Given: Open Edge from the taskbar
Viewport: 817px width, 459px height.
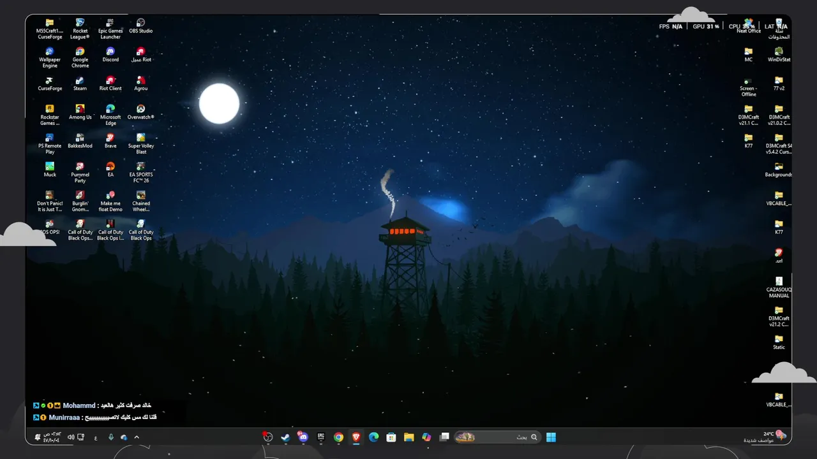Looking at the screenshot, I should (373, 437).
